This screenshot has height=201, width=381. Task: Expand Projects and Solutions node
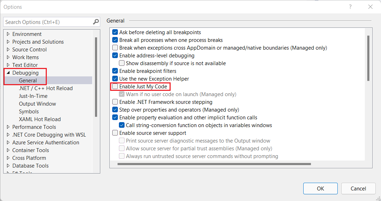coord(8,42)
